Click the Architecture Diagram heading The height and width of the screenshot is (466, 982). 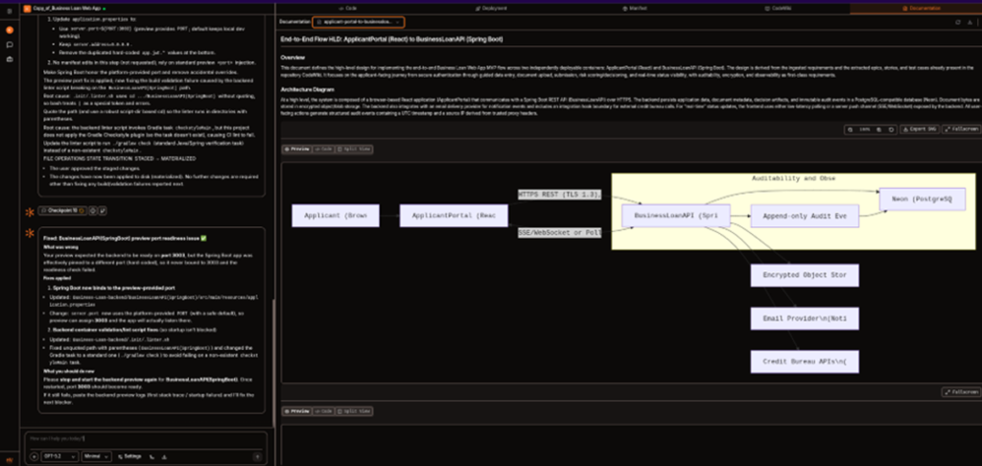306,89
